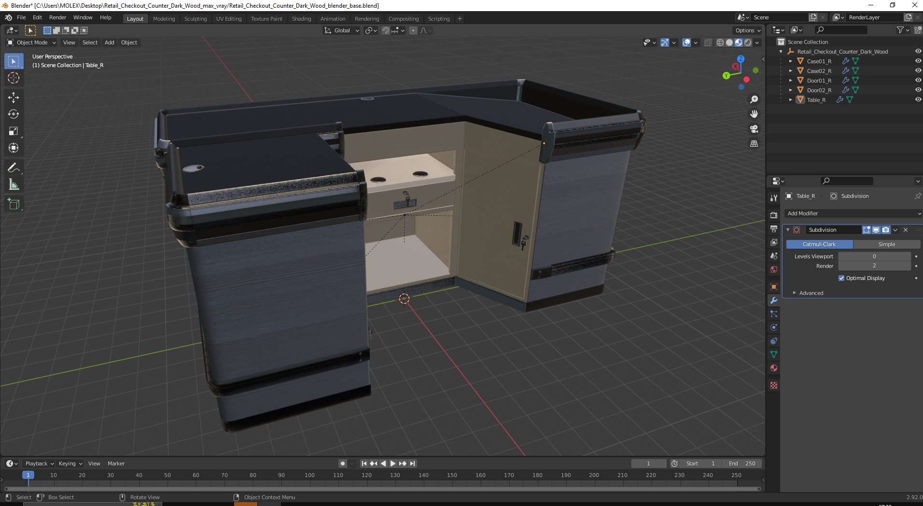Open the Scene properties tab
This screenshot has height=506, width=923.
[774, 256]
